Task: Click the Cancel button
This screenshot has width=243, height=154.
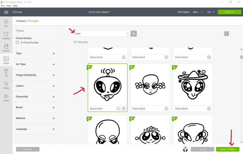Action: tap(202, 149)
